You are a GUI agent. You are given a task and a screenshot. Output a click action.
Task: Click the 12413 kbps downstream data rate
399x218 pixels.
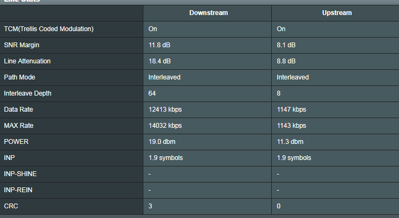click(x=165, y=110)
